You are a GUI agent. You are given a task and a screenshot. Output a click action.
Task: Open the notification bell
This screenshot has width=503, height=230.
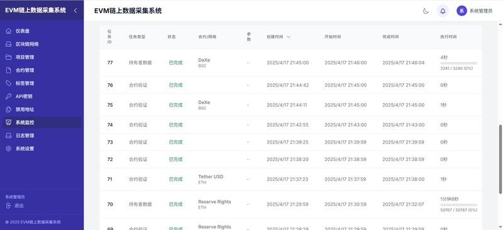click(443, 11)
